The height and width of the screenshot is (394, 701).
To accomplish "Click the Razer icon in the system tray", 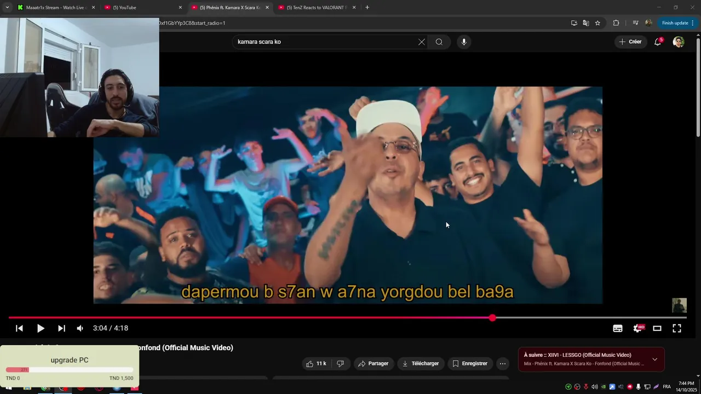I will [568, 387].
